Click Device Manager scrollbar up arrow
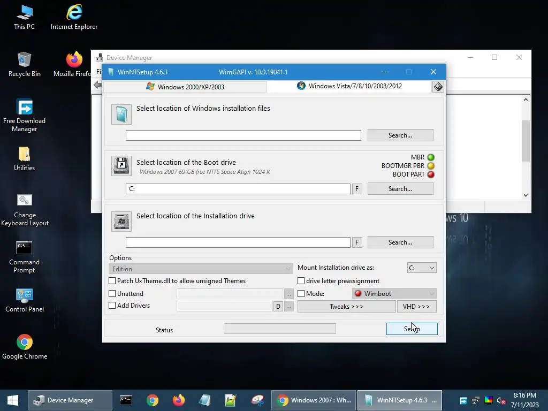548x411 pixels. click(x=526, y=100)
